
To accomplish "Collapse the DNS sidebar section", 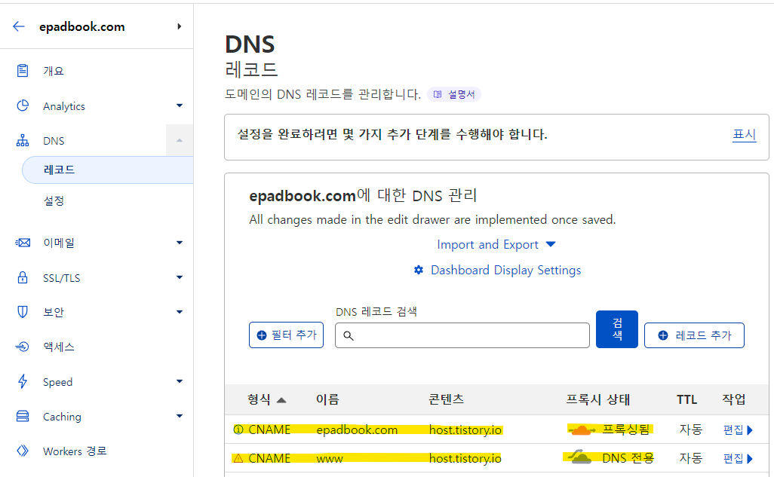I will [180, 141].
